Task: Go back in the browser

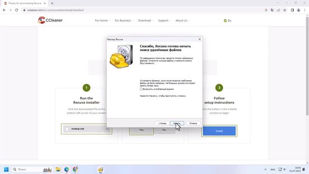Action: [4, 10]
